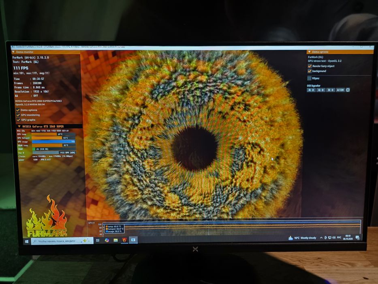Toggle the GPU monitoring checkbox
Viewport: 378px width, 284px height.
18,115
